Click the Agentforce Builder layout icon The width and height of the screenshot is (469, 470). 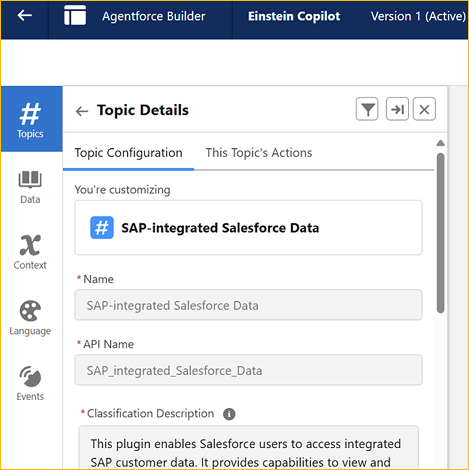coord(75,16)
